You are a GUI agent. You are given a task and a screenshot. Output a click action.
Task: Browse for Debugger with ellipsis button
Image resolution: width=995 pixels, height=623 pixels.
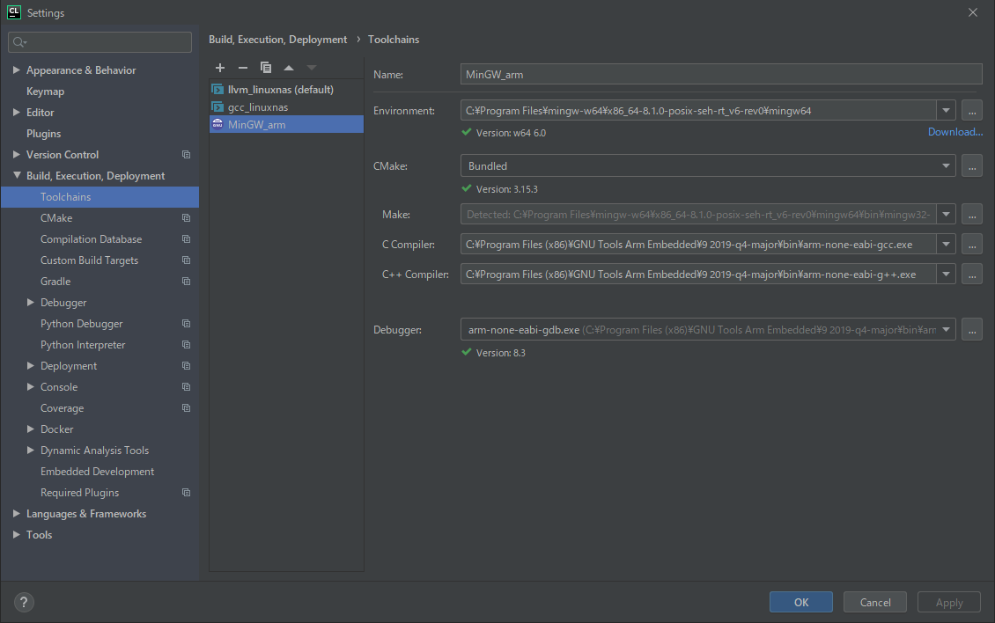[971, 329]
